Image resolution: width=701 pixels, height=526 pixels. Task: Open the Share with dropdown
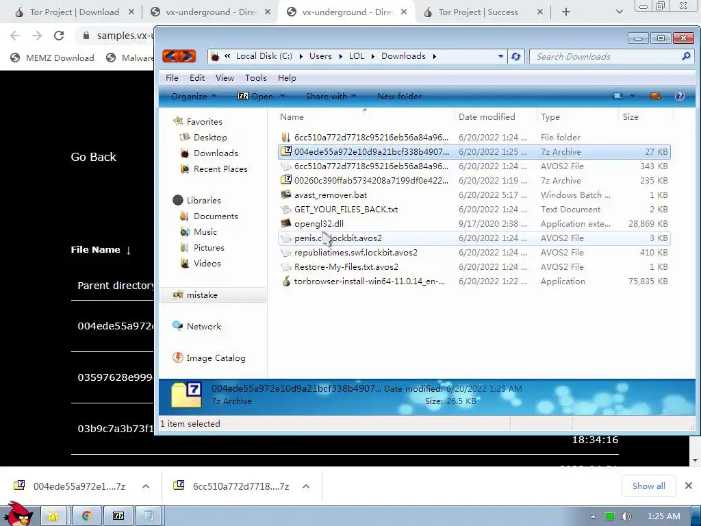coord(331,96)
